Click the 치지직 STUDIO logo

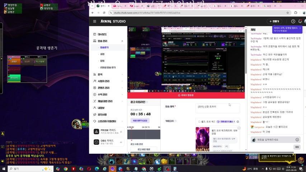(113, 21)
